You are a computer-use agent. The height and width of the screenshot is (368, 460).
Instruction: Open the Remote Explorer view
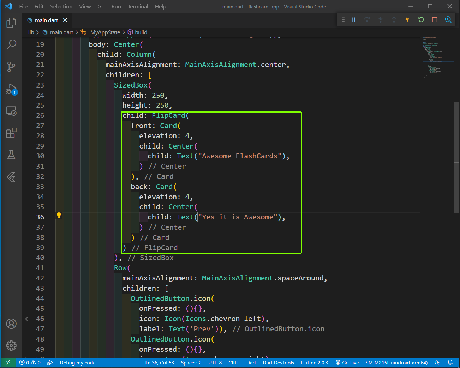[x=11, y=111]
